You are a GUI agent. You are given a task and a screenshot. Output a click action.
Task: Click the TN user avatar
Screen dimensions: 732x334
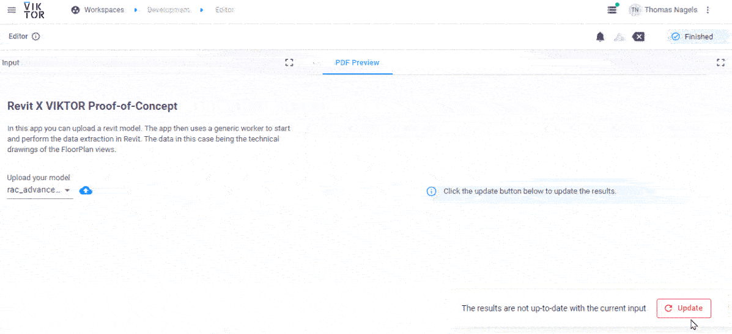point(635,10)
